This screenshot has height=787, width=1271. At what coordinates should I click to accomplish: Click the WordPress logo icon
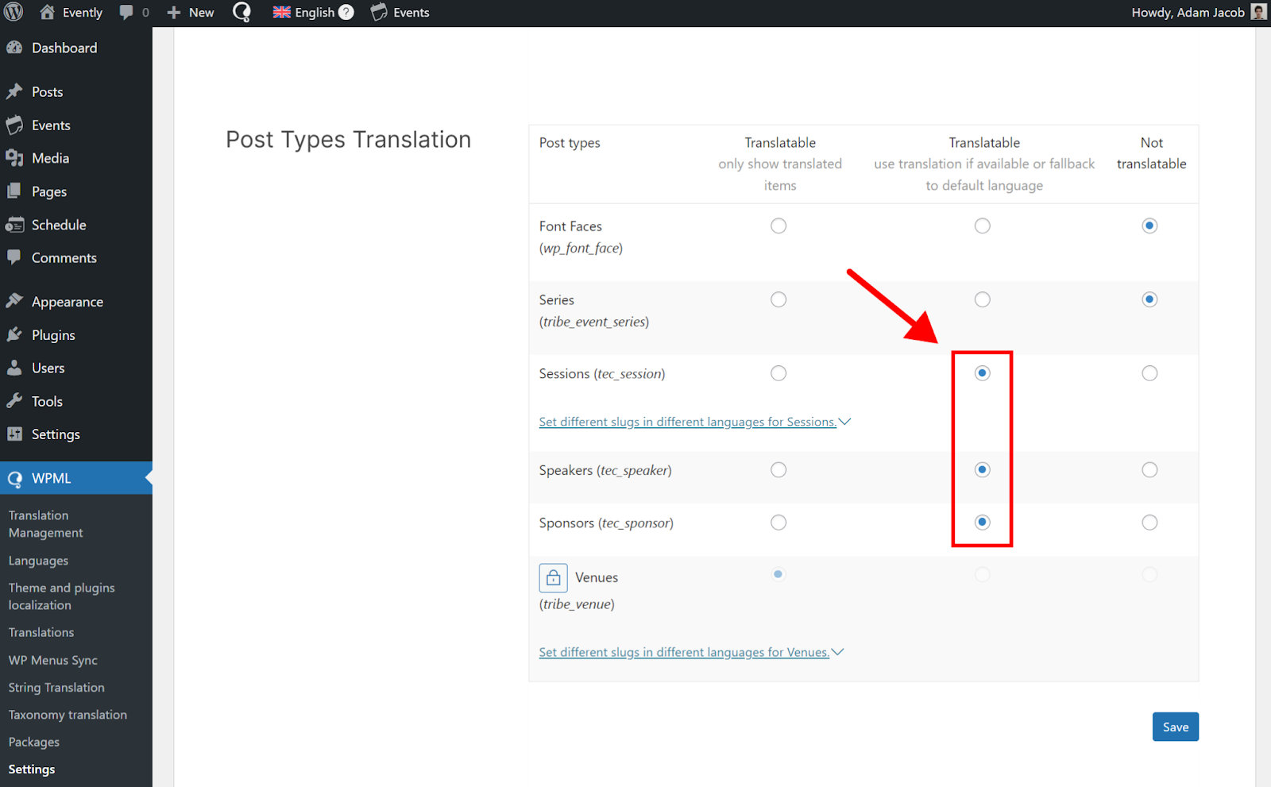[x=13, y=12]
